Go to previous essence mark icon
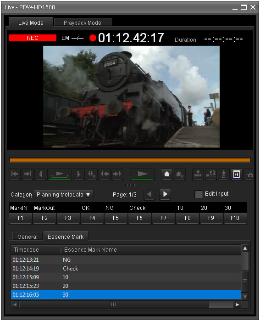Viewport: 260px width, 321px height. pos(105,174)
